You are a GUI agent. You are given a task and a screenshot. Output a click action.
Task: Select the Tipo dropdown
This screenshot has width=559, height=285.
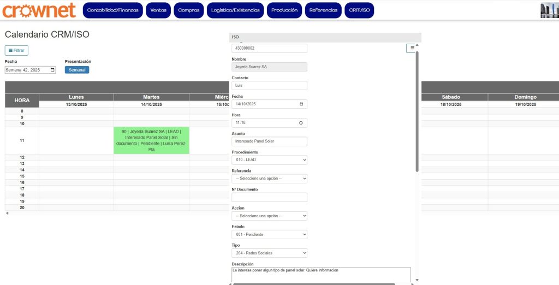point(269,253)
